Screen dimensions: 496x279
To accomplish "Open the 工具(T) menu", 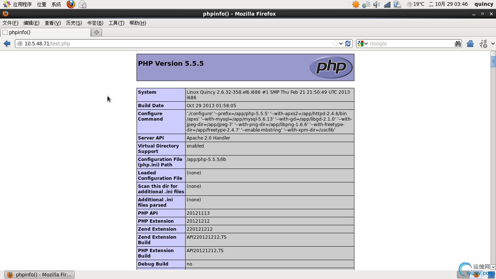I will click(116, 23).
